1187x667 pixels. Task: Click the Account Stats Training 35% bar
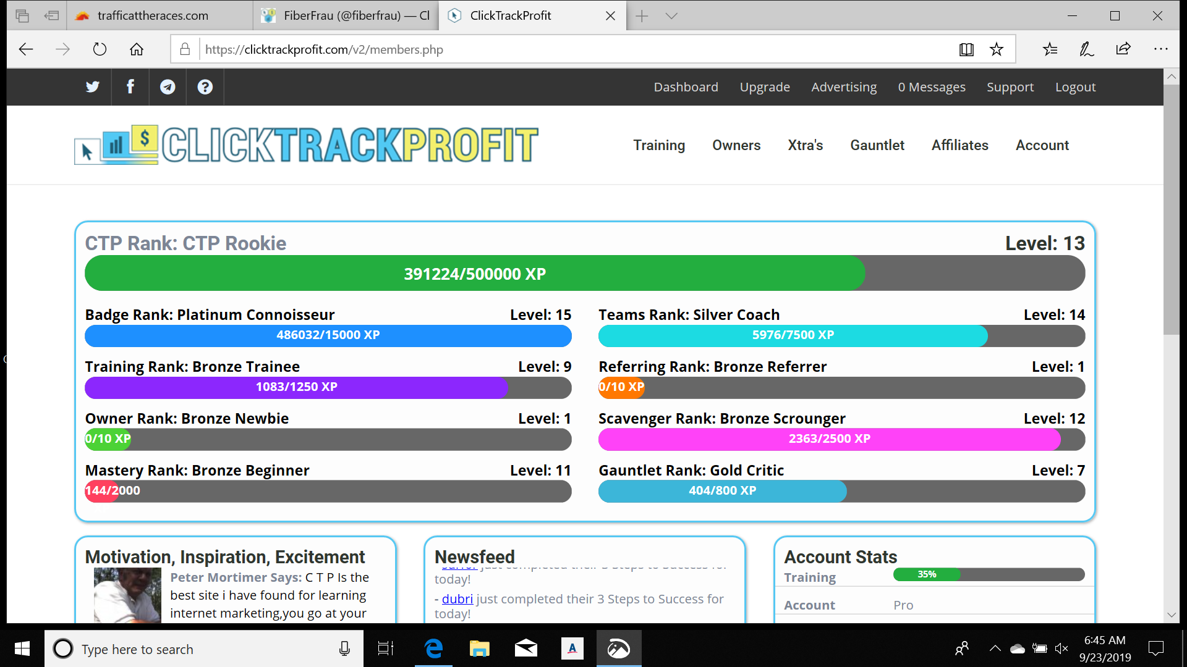989,574
